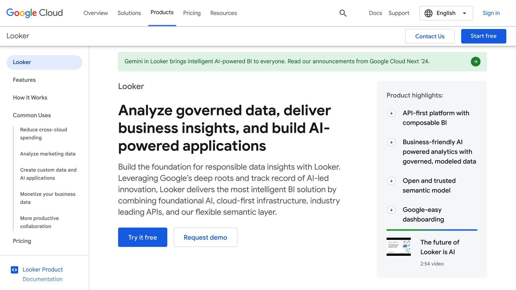Viewport: 516px width, 290px height.
Task: Open the Overview nav item
Action: pyautogui.click(x=95, y=13)
